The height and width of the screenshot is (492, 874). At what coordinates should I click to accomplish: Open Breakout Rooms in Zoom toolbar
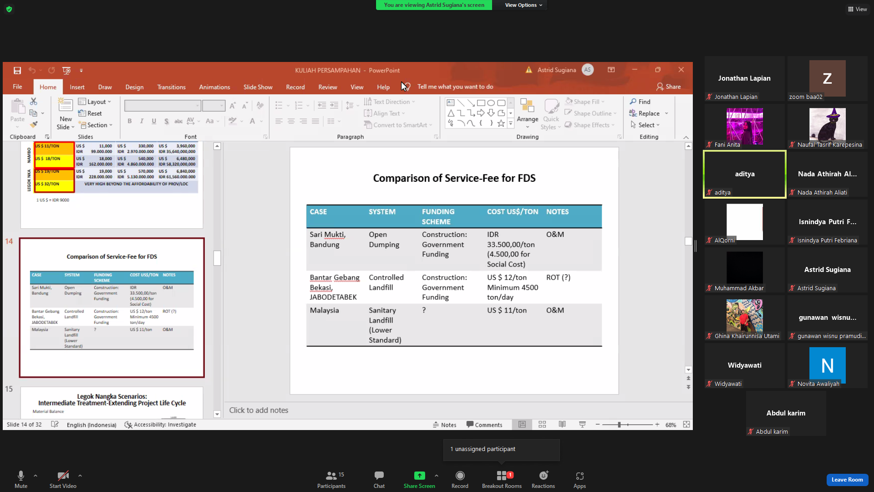click(502, 480)
